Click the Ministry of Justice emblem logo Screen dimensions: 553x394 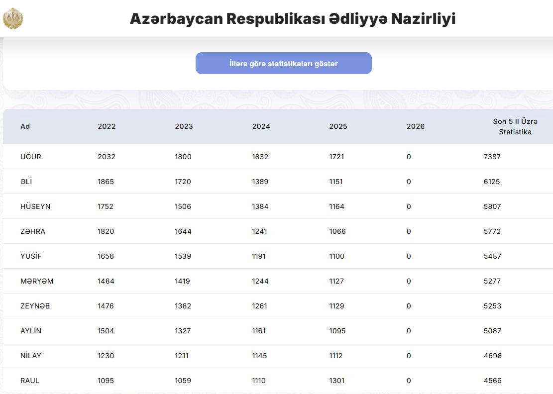pyautogui.click(x=13, y=18)
